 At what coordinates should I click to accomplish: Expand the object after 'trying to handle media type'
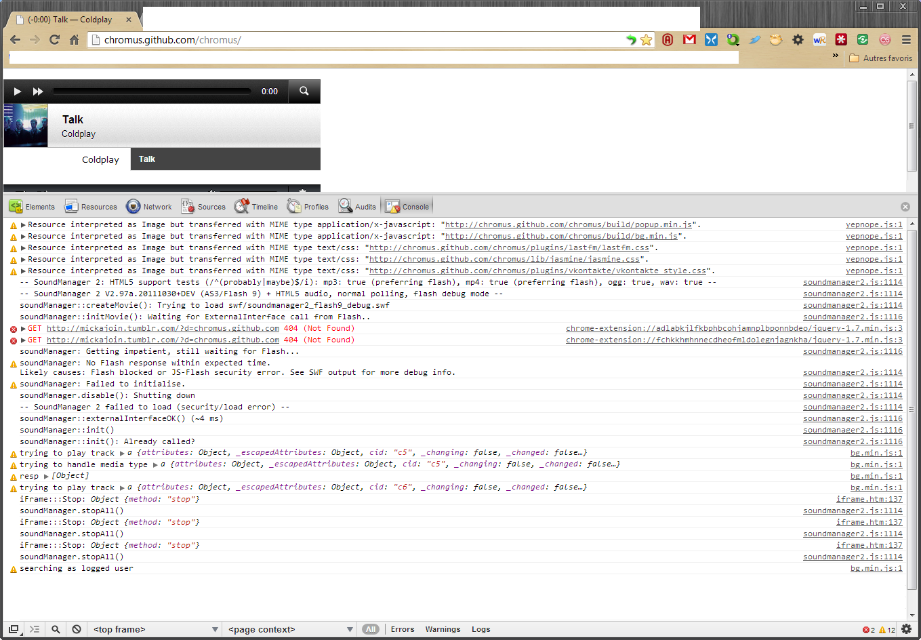pyautogui.click(x=155, y=464)
